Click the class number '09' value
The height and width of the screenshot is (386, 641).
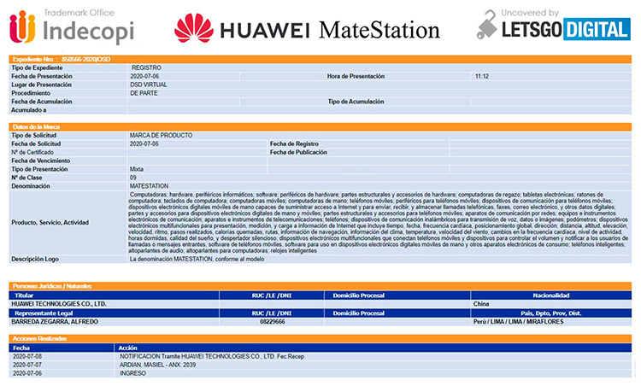(x=133, y=178)
